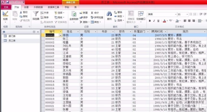
Task: Open the 视图 view switcher icon
Action: point(5,14)
